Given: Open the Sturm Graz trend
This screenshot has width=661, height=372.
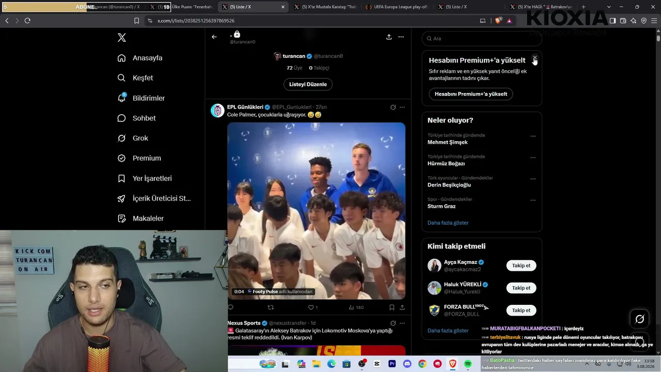Looking at the screenshot, I should click(x=442, y=206).
